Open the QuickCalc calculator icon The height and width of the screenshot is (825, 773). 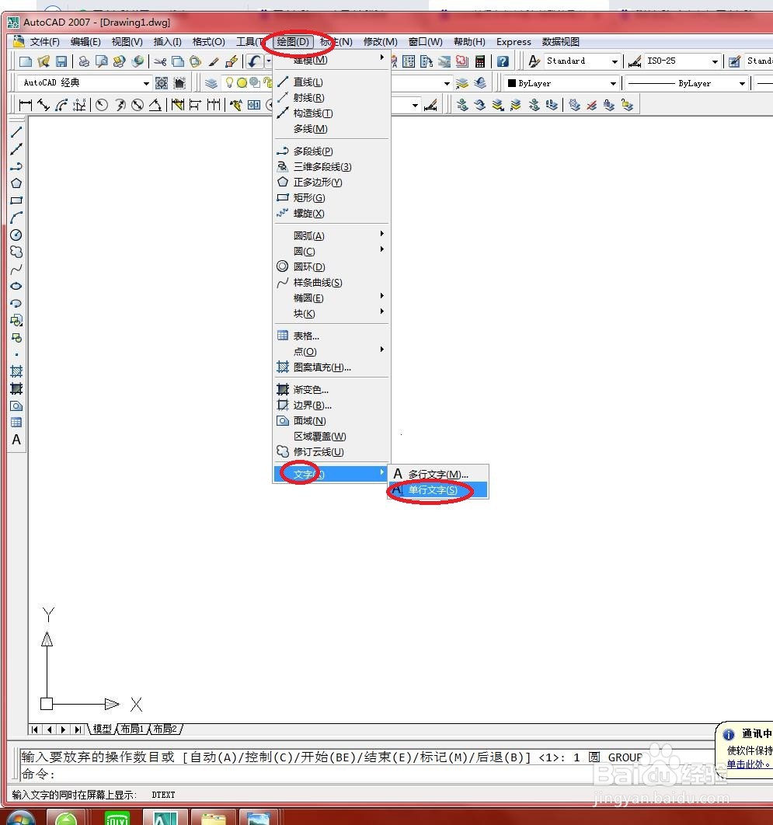point(480,61)
